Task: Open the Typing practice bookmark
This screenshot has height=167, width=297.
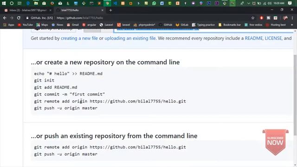Action: 203,25
